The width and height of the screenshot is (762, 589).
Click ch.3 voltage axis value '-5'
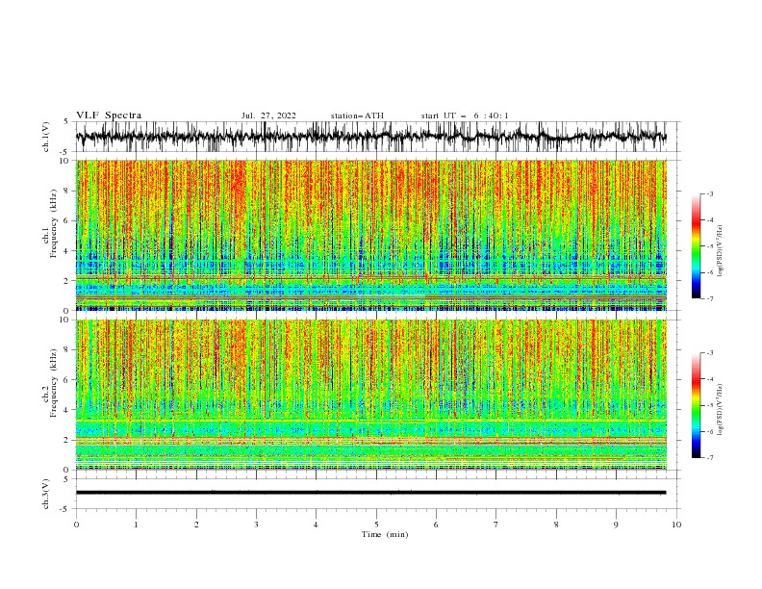click(65, 509)
